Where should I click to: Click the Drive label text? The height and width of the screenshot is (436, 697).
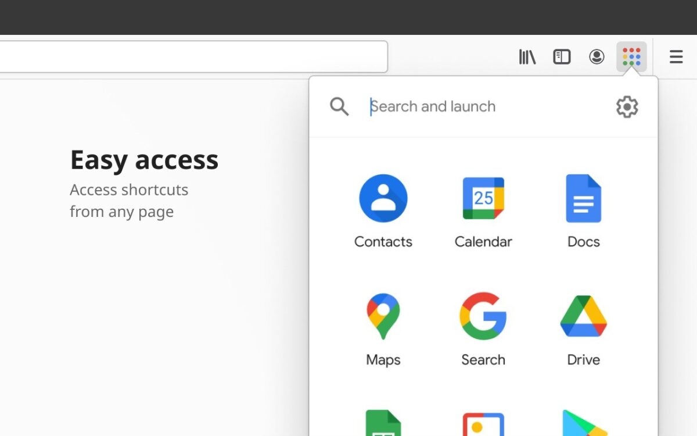[x=584, y=360]
